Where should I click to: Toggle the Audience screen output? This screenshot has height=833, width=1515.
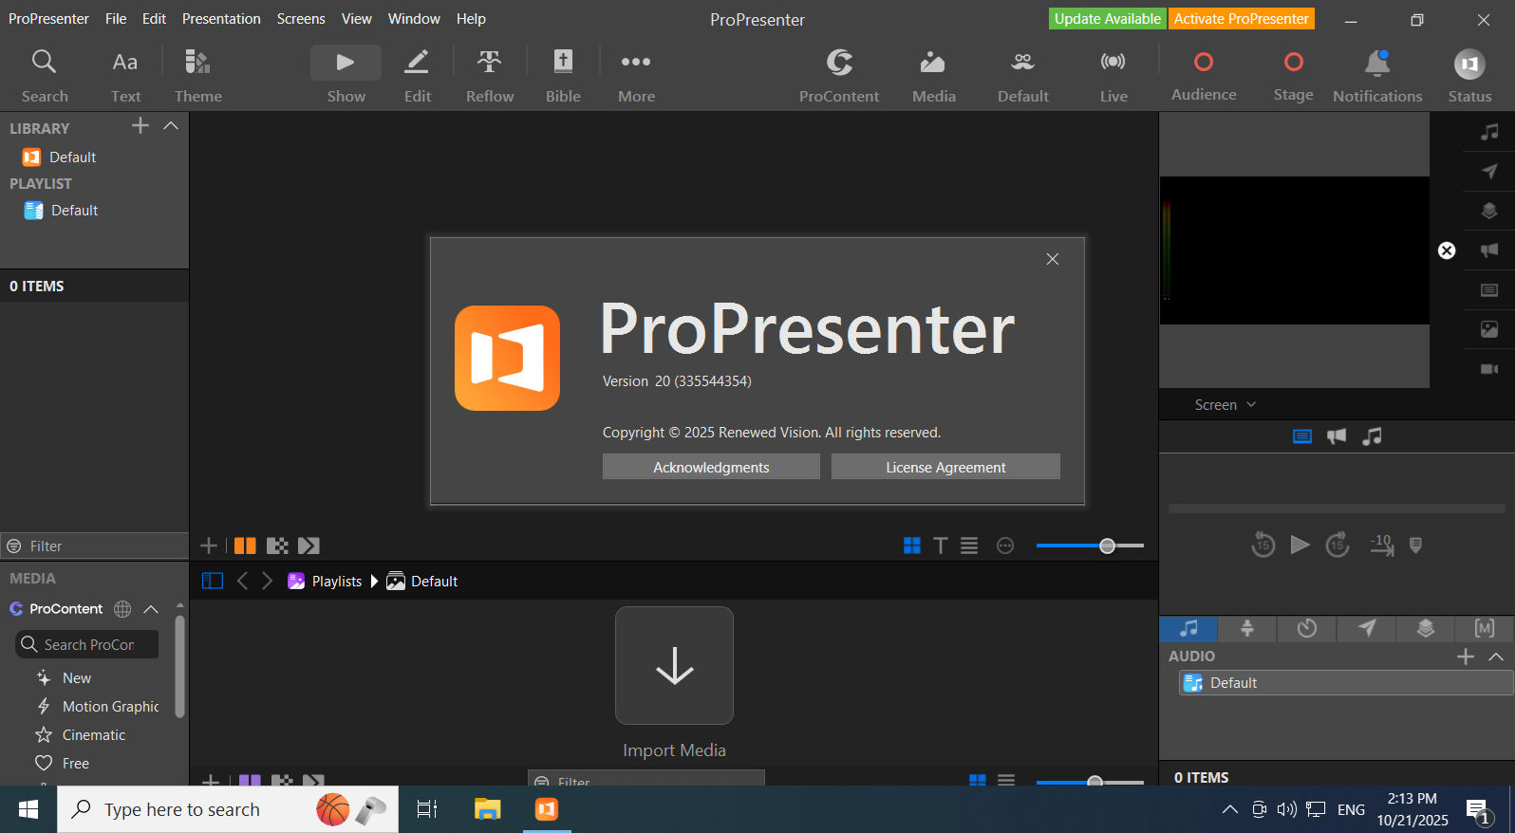coord(1204,76)
